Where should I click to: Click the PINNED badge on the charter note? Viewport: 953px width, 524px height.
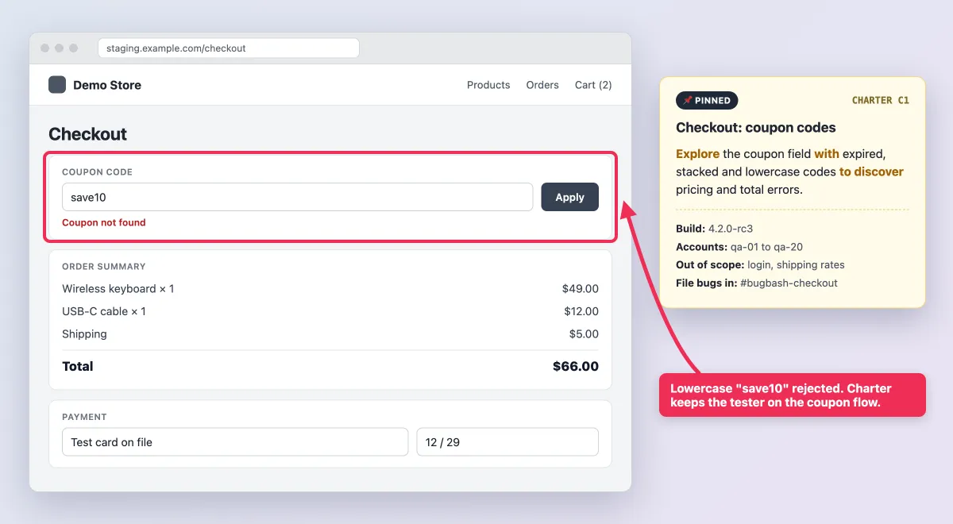click(707, 101)
